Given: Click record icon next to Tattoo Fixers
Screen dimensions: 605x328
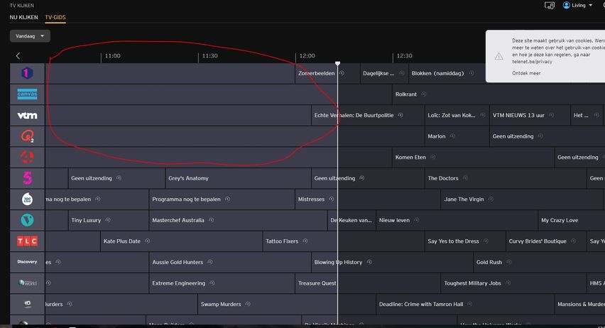Looking at the screenshot, I should (305, 241).
